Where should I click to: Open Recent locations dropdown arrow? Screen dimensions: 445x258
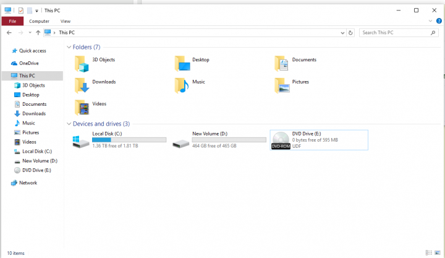(30, 33)
